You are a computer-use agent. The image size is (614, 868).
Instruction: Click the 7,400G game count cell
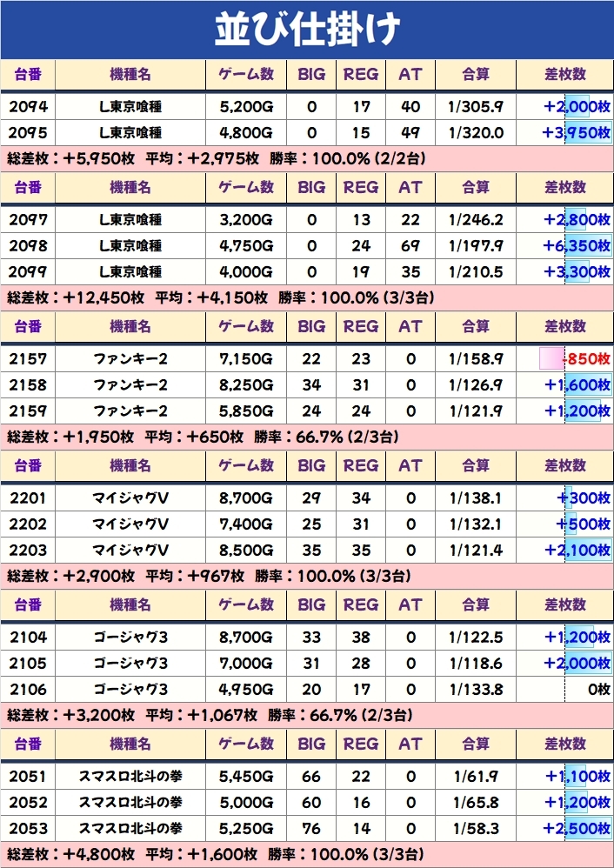[x=246, y=524]
